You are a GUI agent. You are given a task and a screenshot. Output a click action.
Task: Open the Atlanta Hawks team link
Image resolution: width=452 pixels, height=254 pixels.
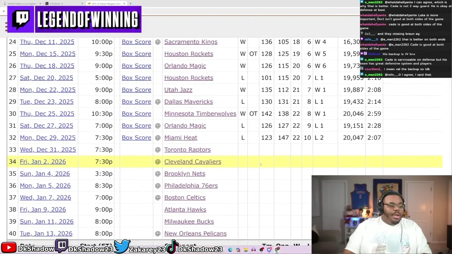click(x=185, y=210)
